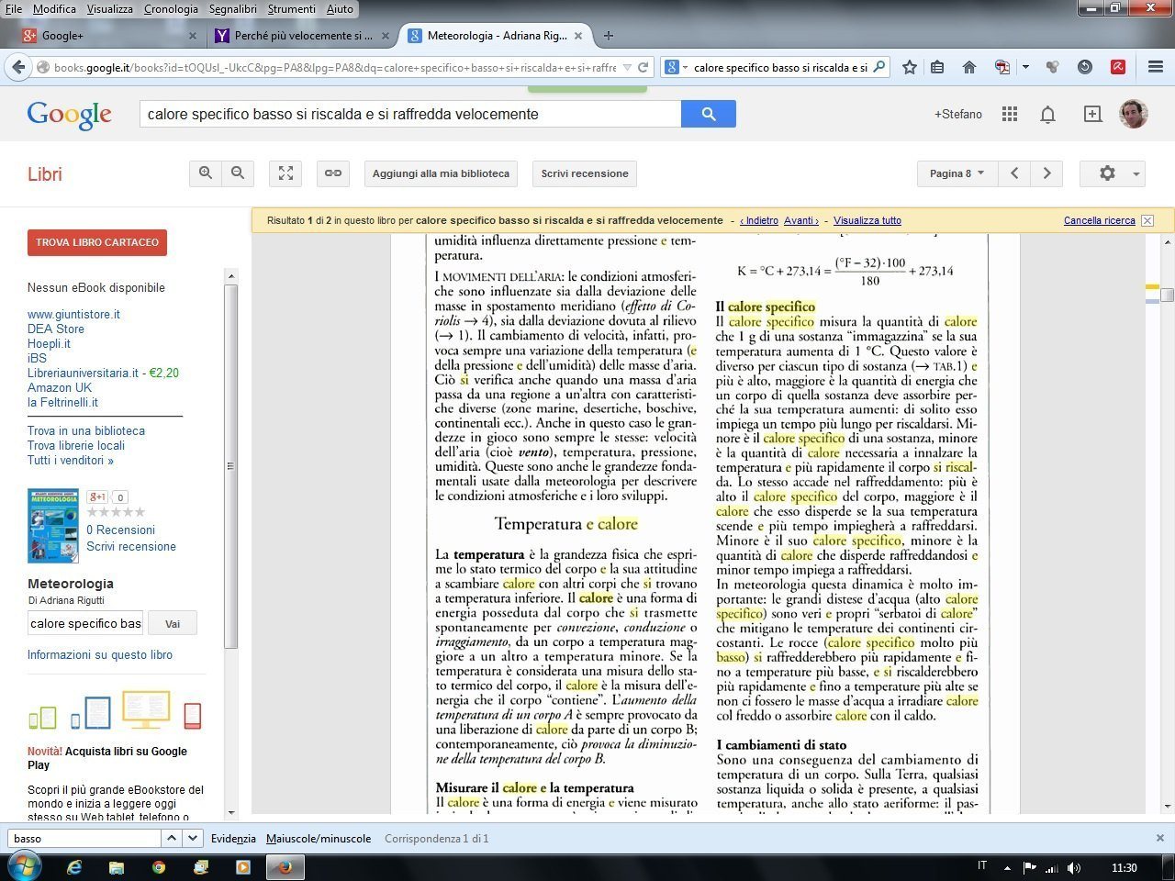Viewport: 1175px width, 881px height.
Task: Click the left sidebar scrollbar
Action: pos(230,468)
